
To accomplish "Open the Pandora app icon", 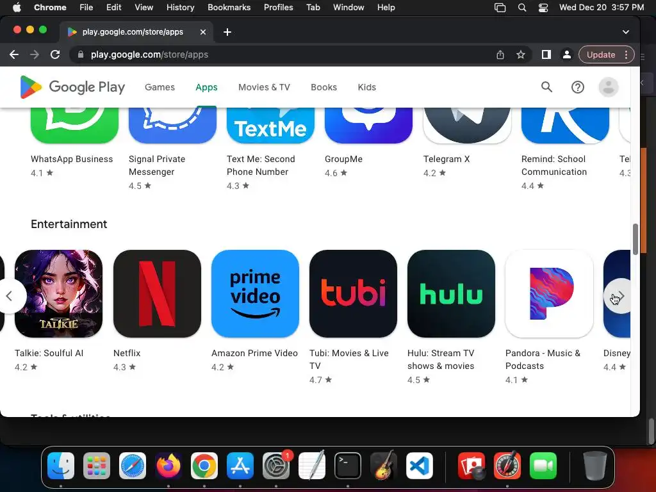I will 549,293.
